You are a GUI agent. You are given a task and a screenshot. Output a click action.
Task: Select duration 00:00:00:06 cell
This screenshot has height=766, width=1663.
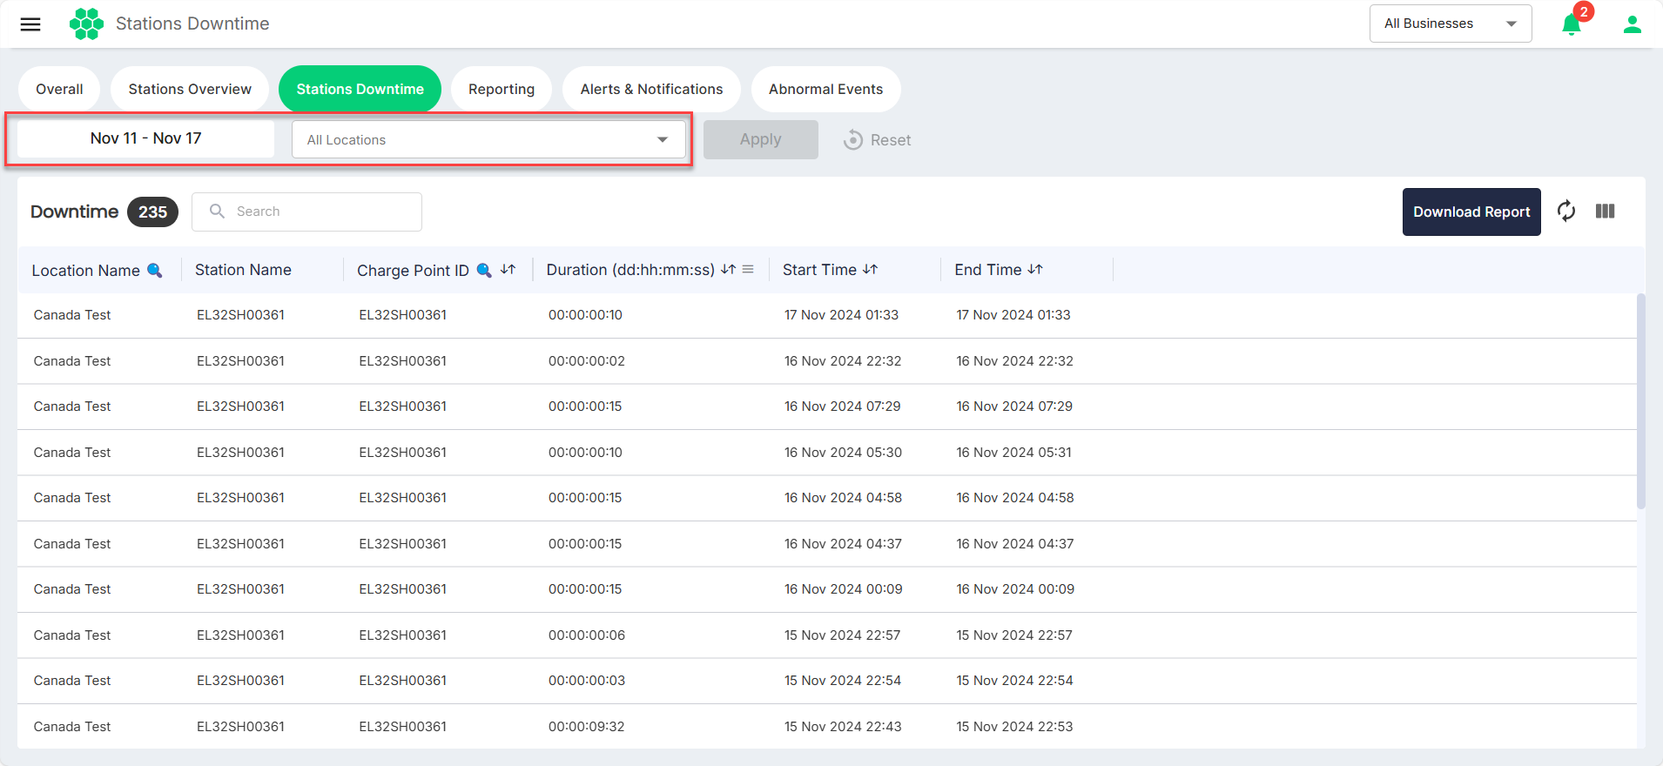(587, 635)
